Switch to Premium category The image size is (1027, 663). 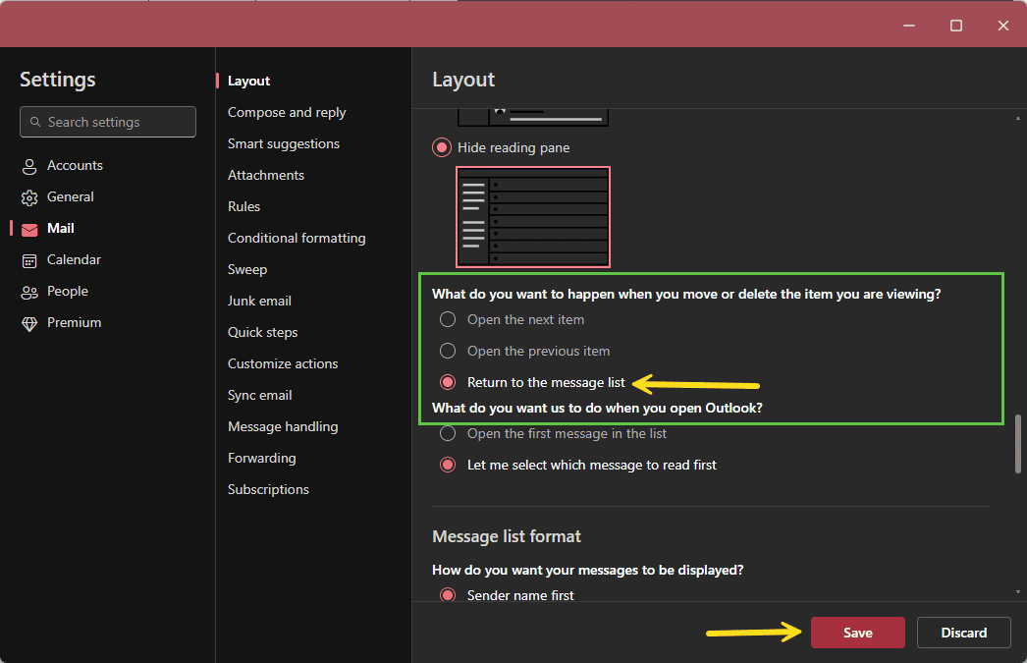coord(74,322)
